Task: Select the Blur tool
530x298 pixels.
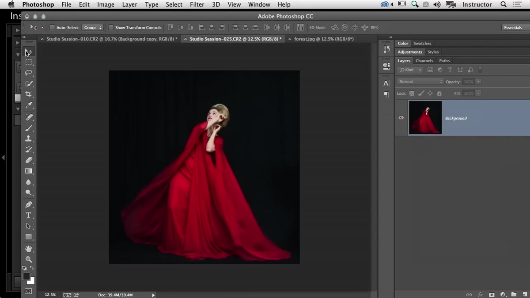Action: click(x=29, y=182)
